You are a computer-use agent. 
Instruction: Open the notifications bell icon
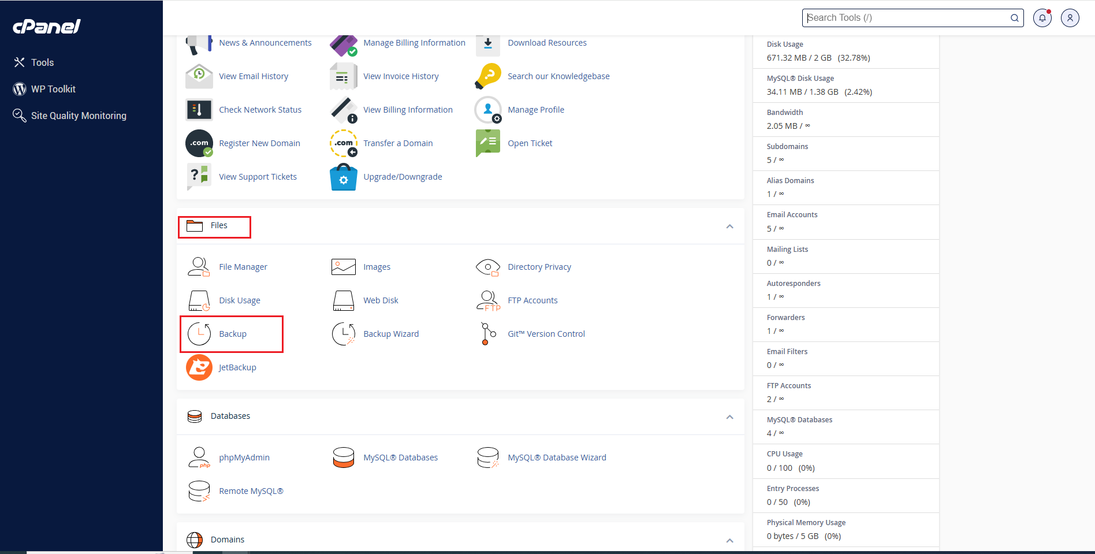click(1042, 18)
